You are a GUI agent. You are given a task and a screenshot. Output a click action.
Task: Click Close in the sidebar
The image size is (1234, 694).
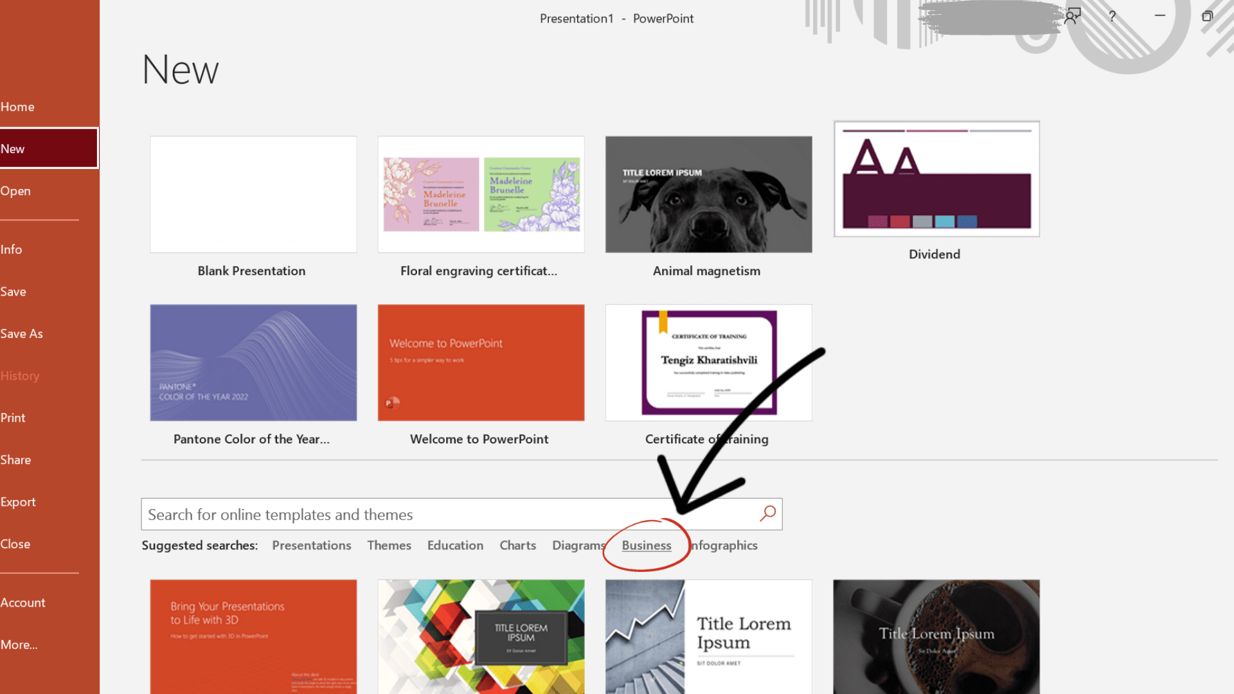(15, 544)
